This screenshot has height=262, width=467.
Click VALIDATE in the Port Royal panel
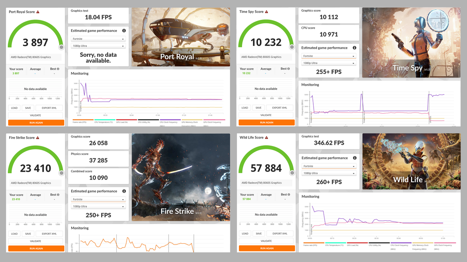tap(35, 115)
